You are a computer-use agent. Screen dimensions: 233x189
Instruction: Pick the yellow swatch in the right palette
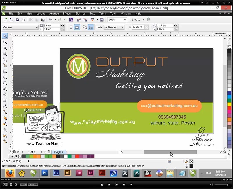[x=230, y=104]
